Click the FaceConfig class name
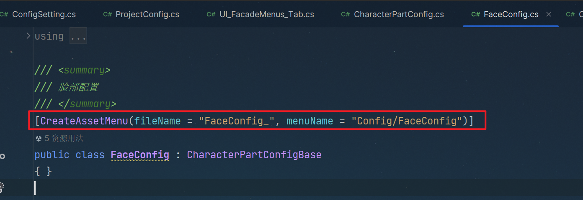The height and width of the screenshot is (200, 583). tap(139, 155)
